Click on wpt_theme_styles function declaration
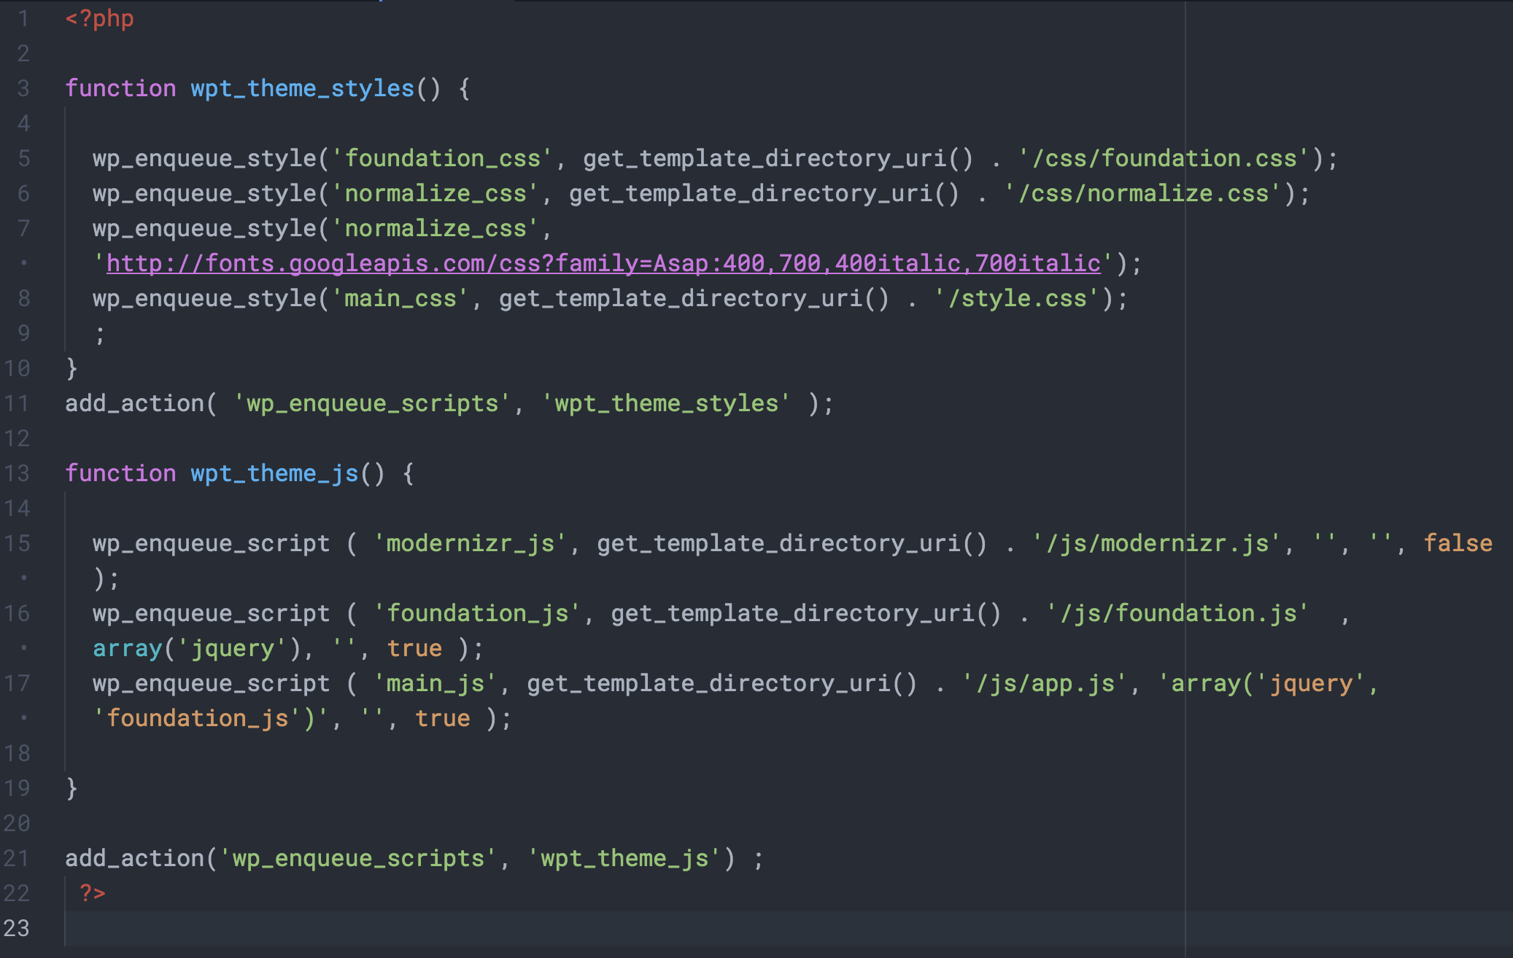Viewport: 1513px width, 958px height. [270, 88]
